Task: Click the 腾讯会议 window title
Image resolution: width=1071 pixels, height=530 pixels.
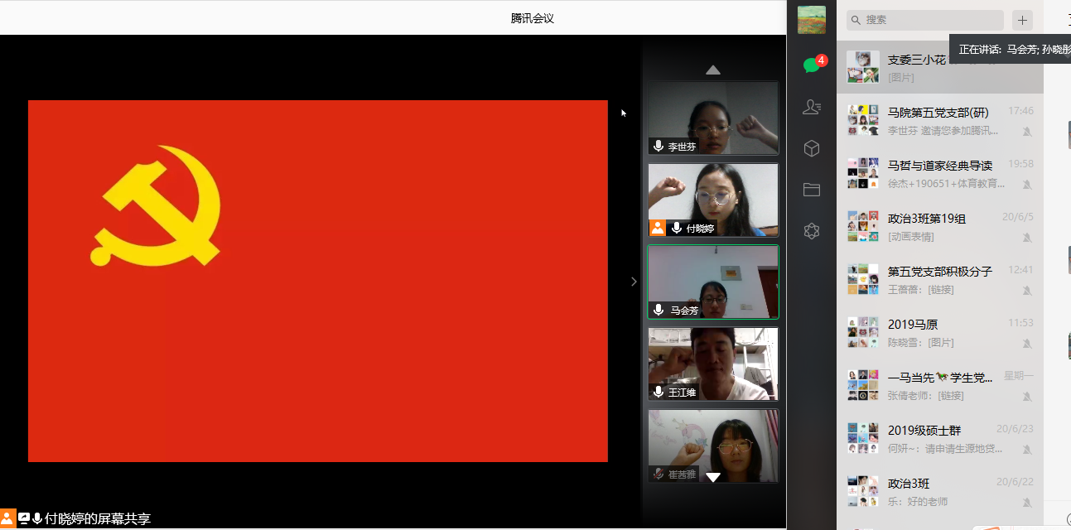Action: point(533,17)
